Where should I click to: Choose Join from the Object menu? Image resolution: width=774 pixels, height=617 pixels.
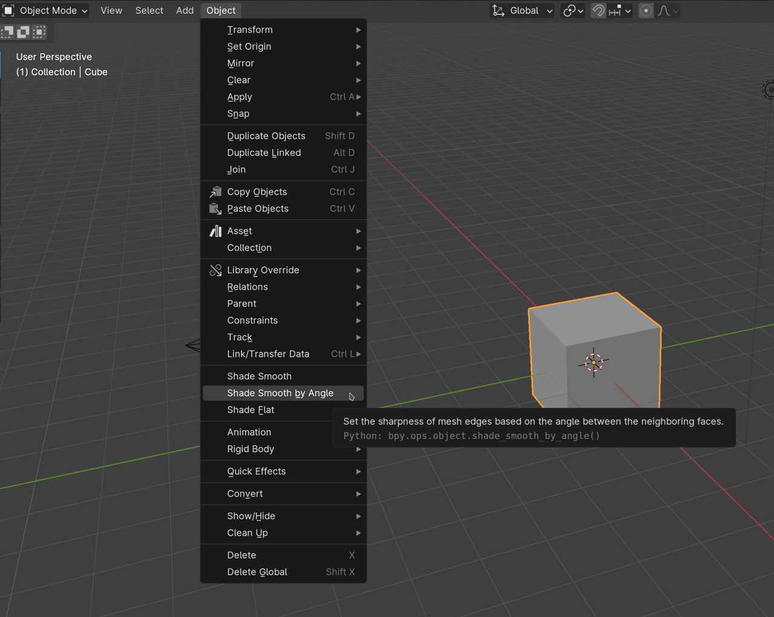283,170
